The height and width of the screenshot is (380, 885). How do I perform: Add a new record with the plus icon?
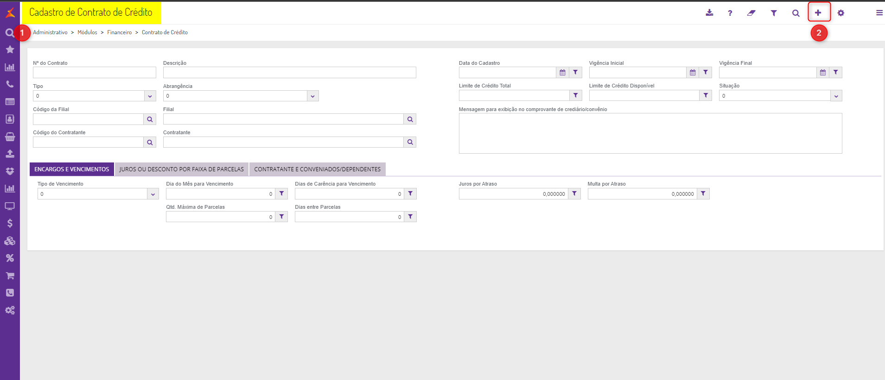tap(818, 13)
